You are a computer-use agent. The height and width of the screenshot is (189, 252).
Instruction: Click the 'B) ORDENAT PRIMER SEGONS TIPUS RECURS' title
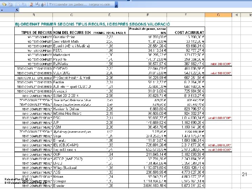pyautogui.click(x=92, y=24)
